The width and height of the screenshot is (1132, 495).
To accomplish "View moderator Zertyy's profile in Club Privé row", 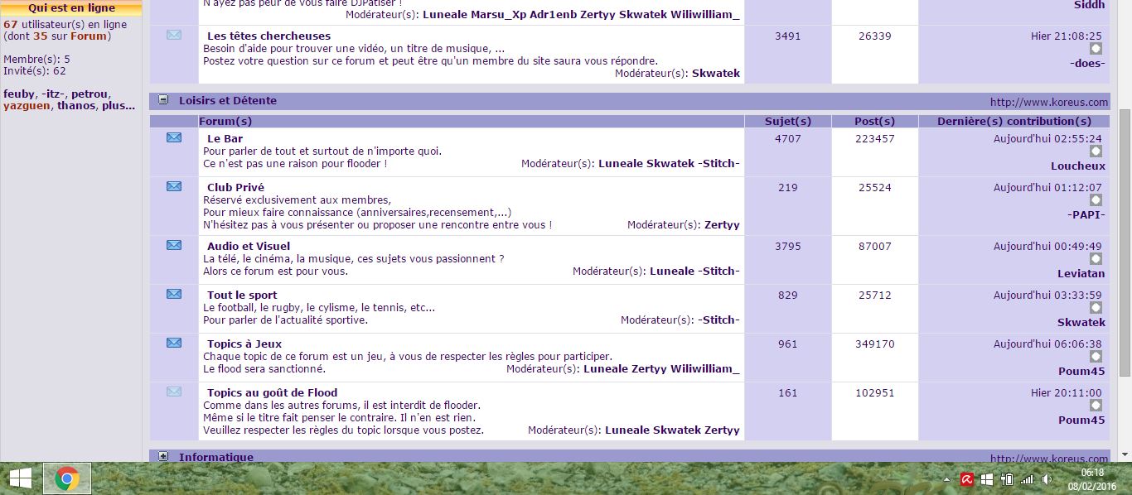I will coord(721,224).
